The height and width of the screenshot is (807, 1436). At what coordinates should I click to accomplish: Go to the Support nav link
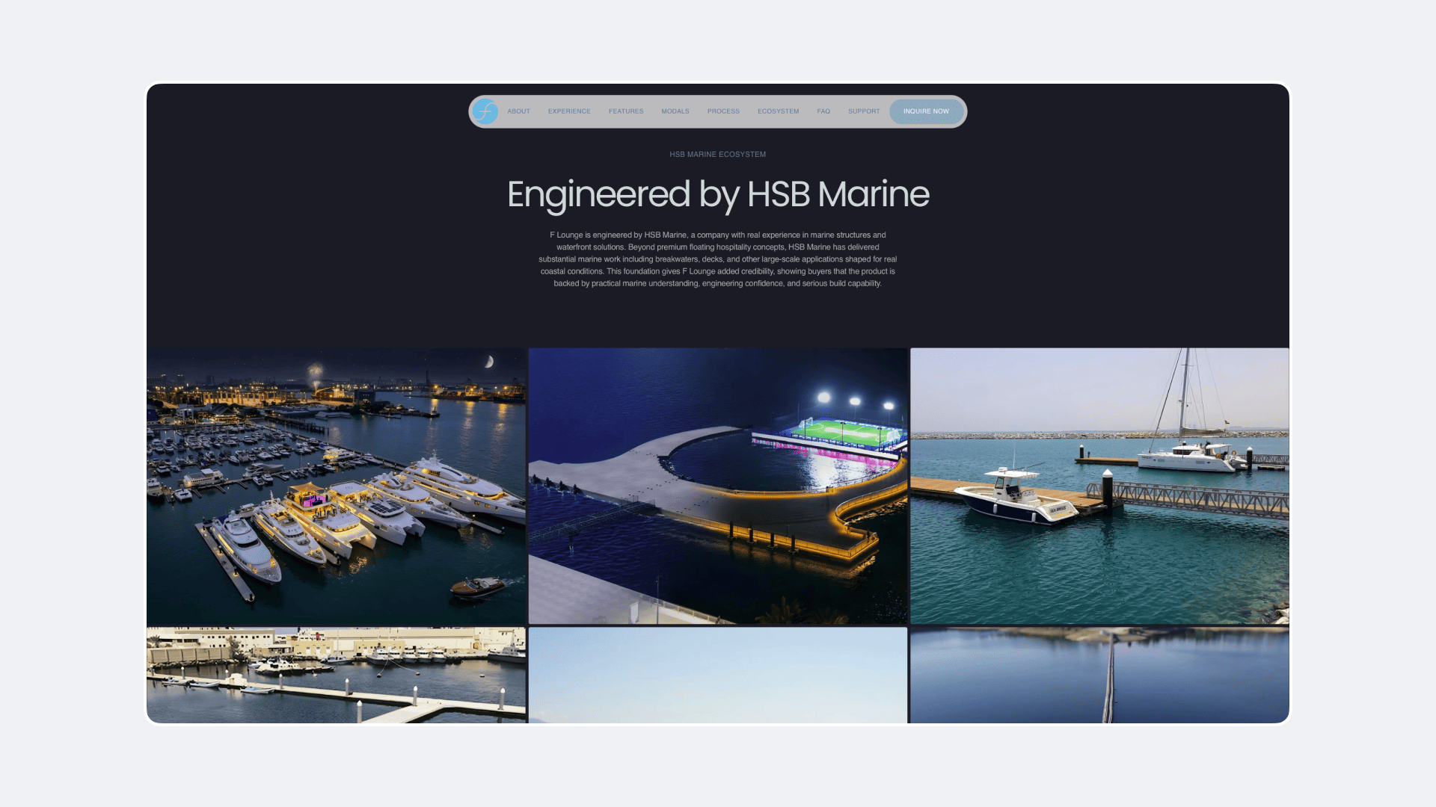click(864, 111)
